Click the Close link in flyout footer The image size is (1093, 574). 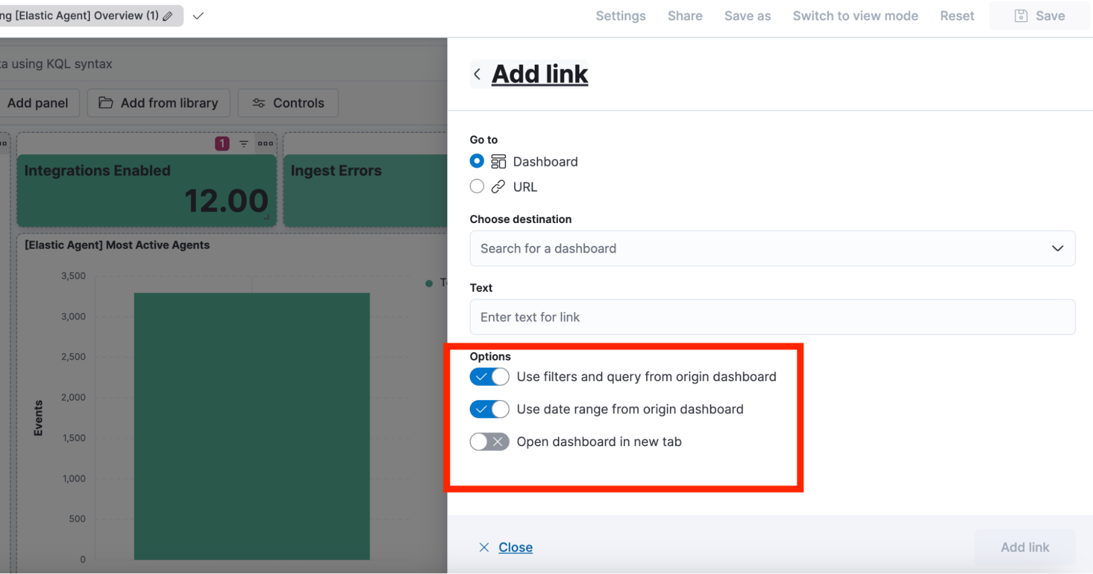516,547
